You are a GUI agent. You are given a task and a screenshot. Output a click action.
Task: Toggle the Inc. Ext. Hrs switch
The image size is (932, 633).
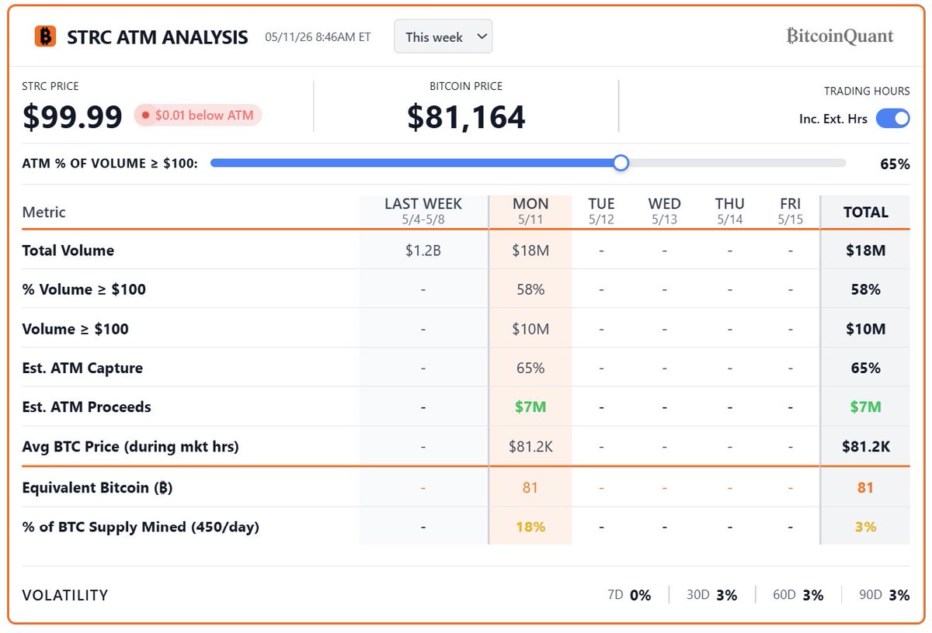point(892,119)
